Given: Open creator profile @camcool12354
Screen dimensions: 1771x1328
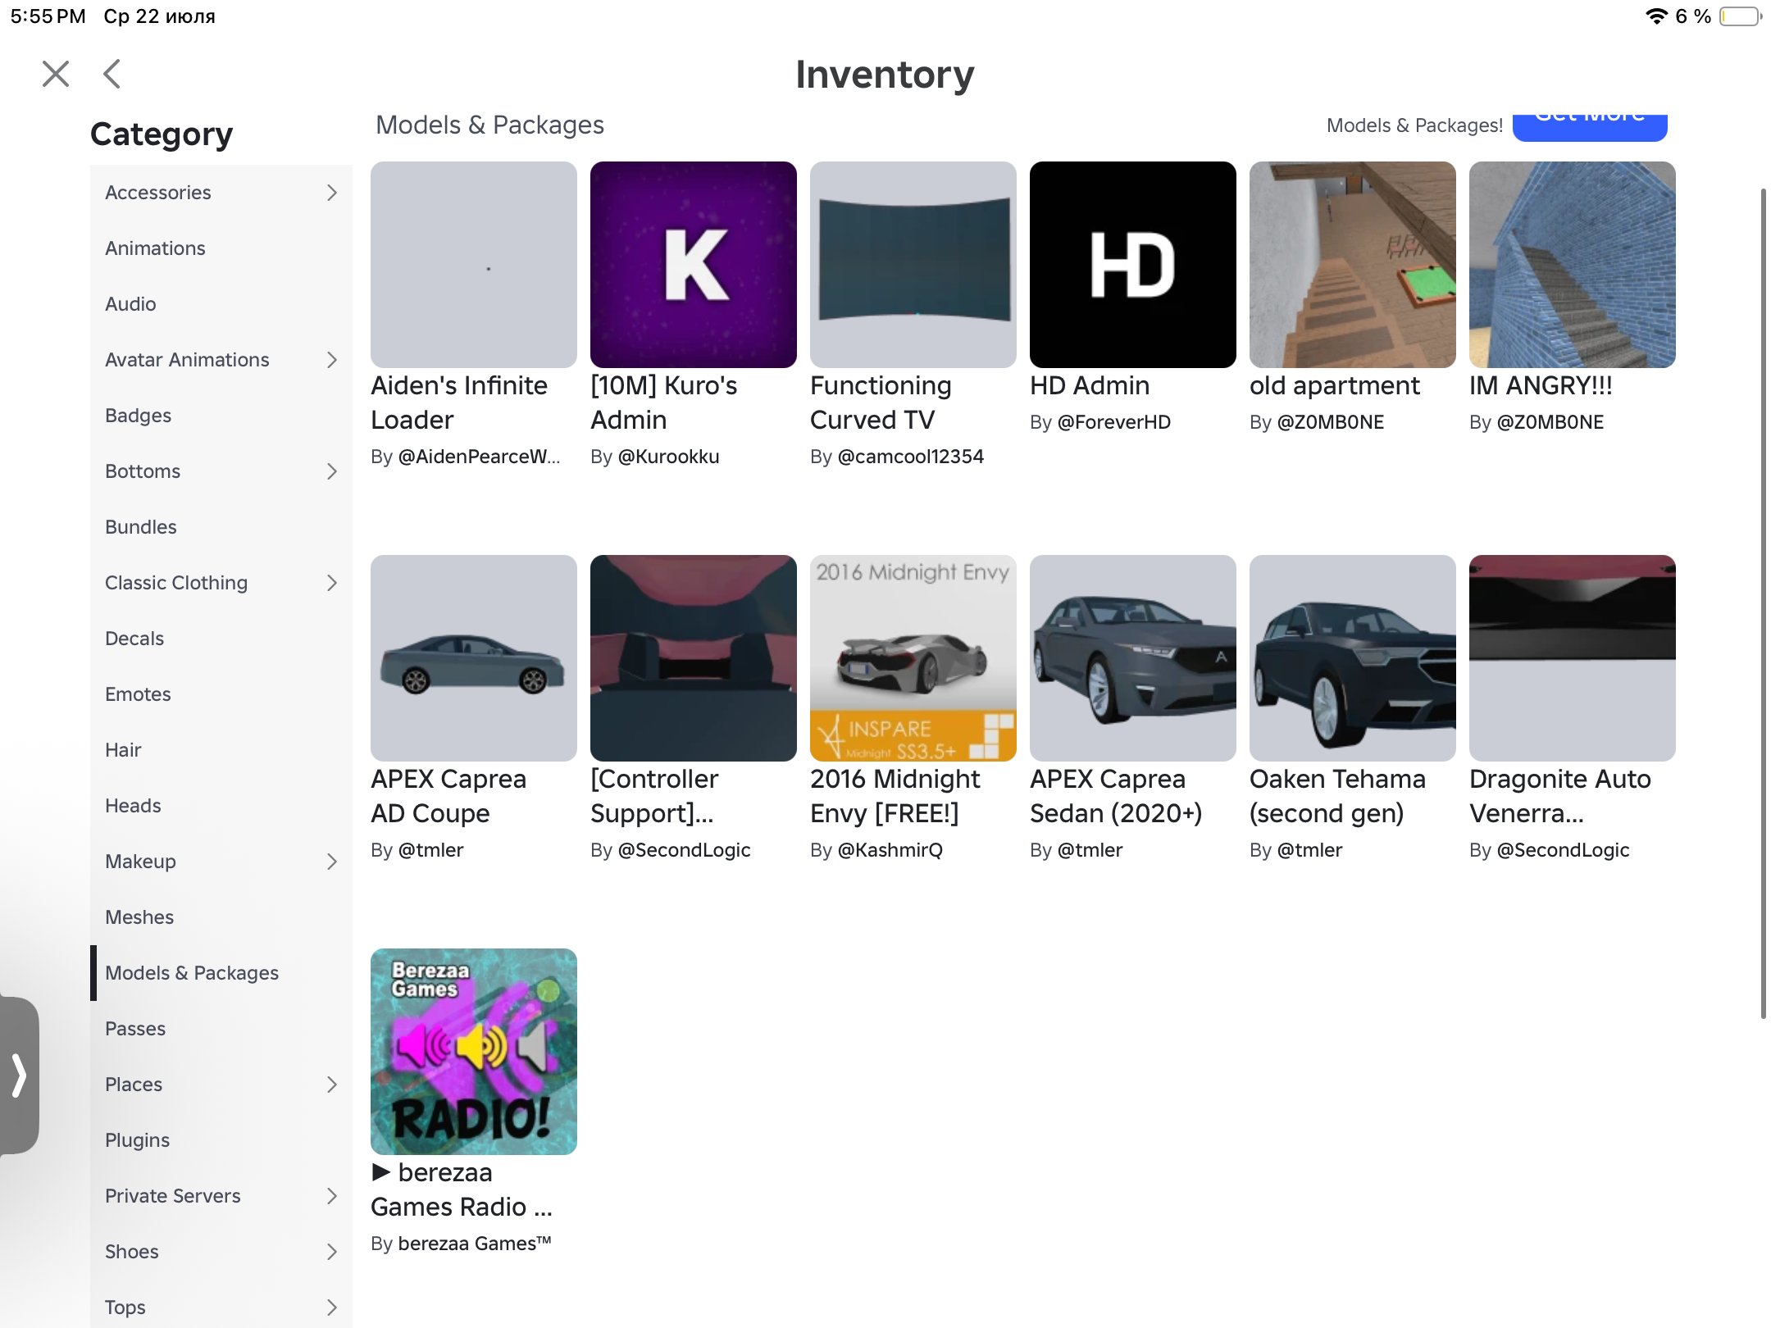Looking at the screenshot, I should (910, 457).
